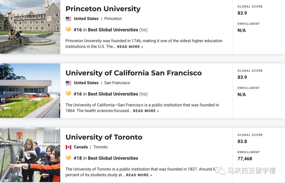
Task: Click the ribbon badge next to Toronto's #18 rank
Action: pyautogui.click(x=69, y=158)
